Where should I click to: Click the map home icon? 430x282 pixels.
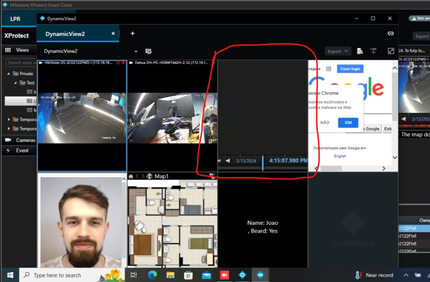click(131, 176)
